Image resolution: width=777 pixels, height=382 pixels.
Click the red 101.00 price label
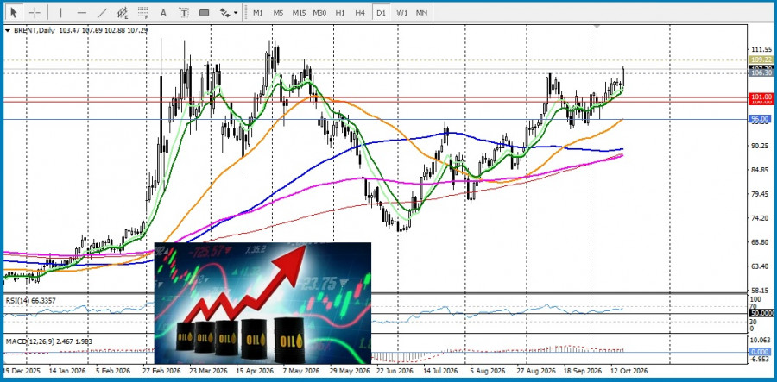(x=761, y=97)
